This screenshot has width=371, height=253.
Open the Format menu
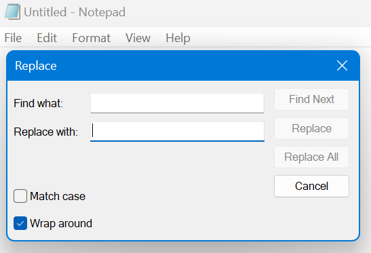coord(91,38)
